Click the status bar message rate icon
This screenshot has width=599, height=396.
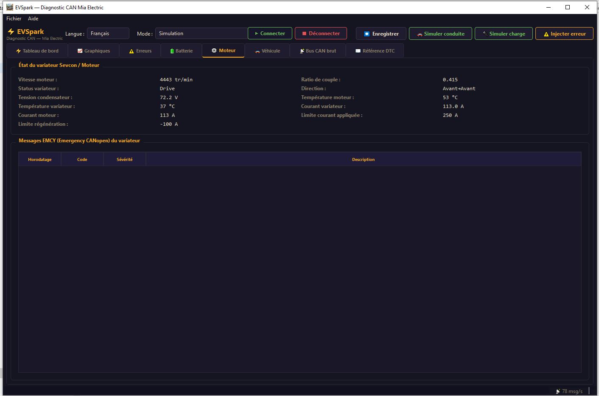[x=558, y=391]
